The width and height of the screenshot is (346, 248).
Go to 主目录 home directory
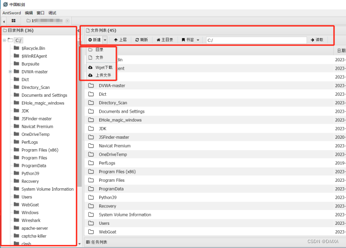pos(165,40)
